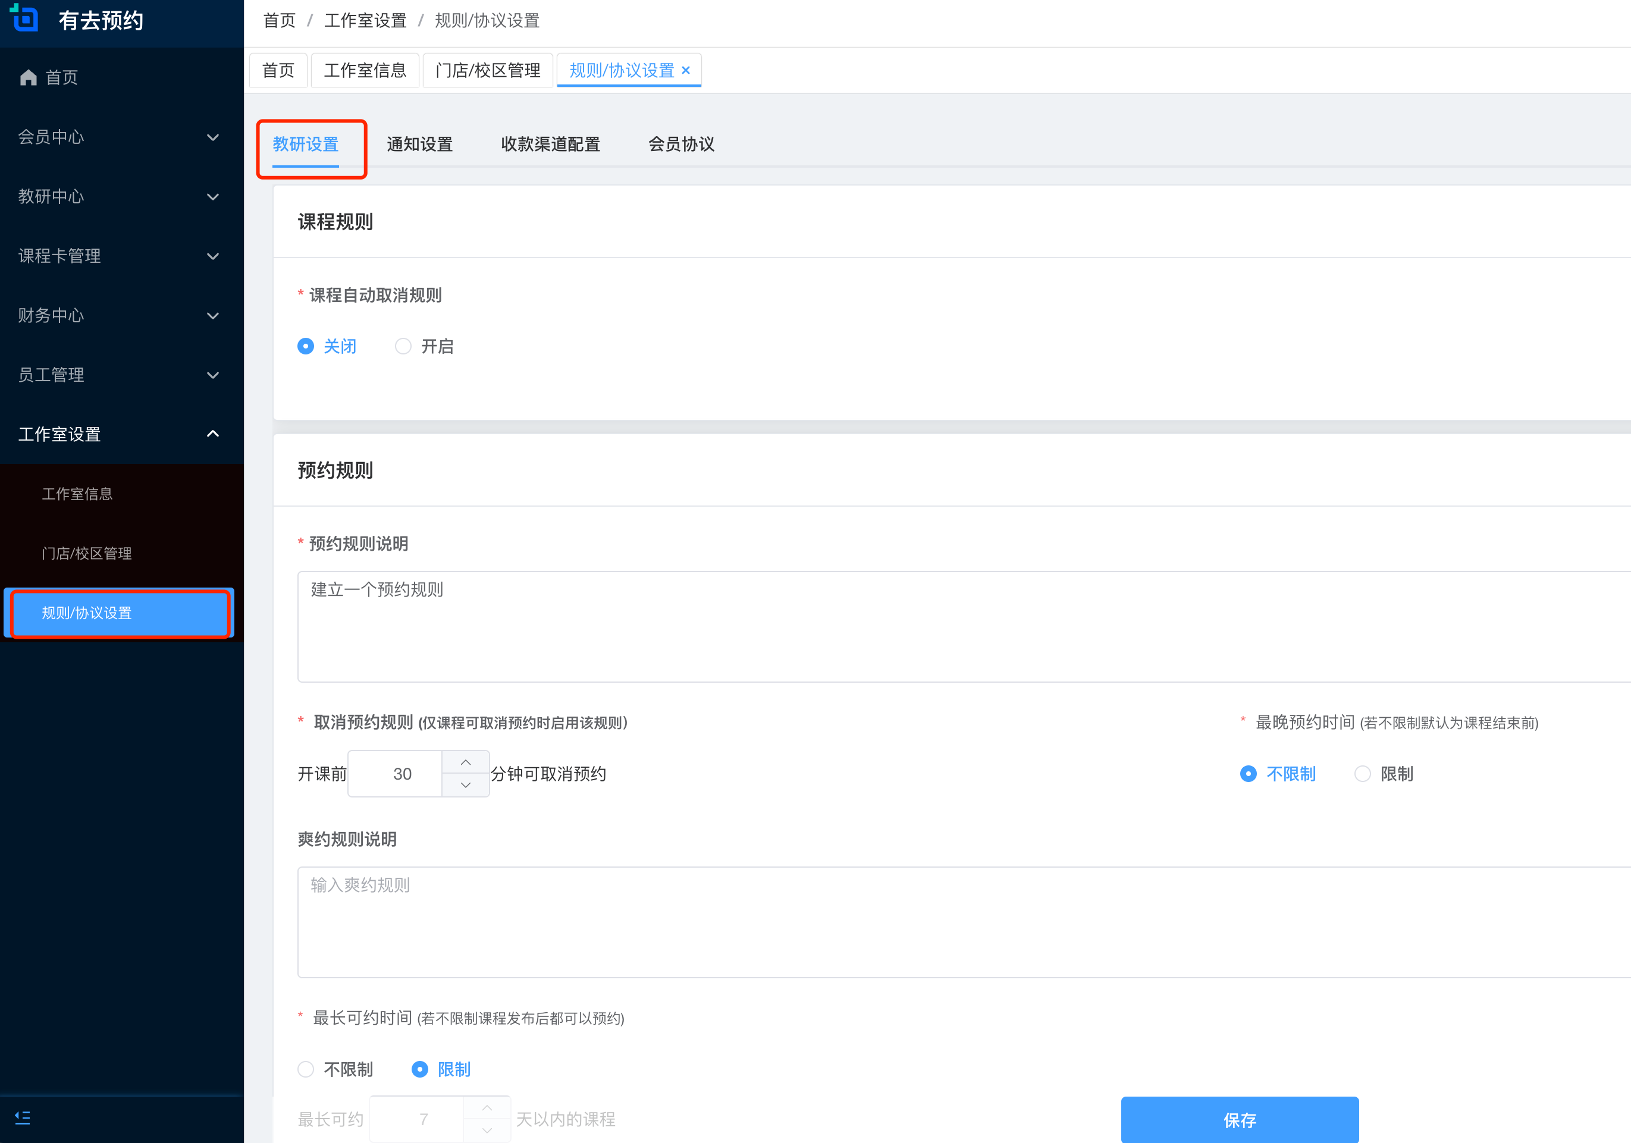Click the home icon beside 首页 in sidebar
Image resolution: width=1631 pixels, height=1143 pixels.
[29, 77]
